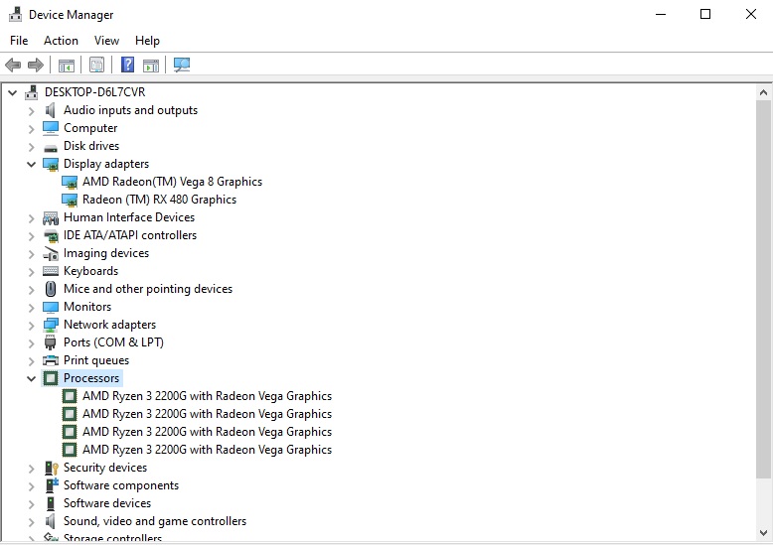The height and width of the screenshot is (545, 773).
Task: Click the Properties toolbar icon
Action: point(96,66)
